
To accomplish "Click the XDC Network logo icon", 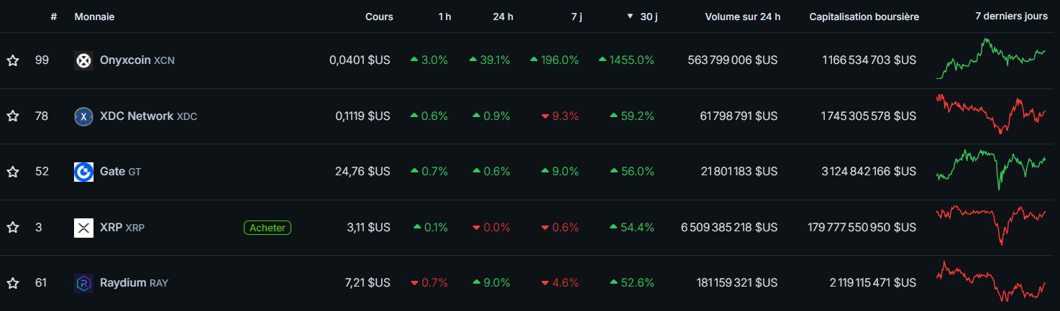I will [x=83, y=116].
